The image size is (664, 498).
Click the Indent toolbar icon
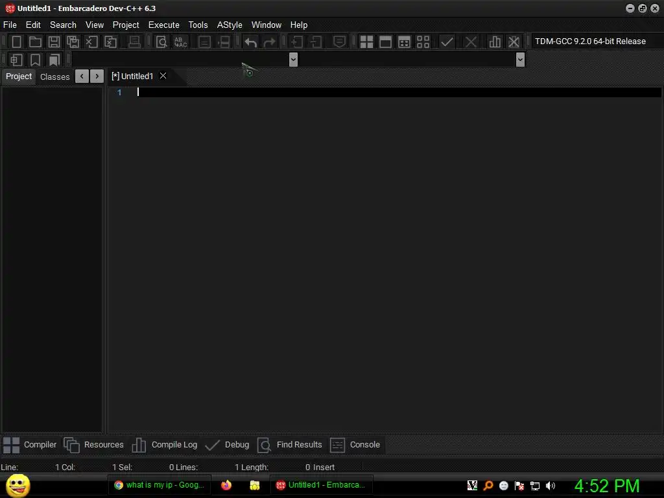click(x=297, y=41)
